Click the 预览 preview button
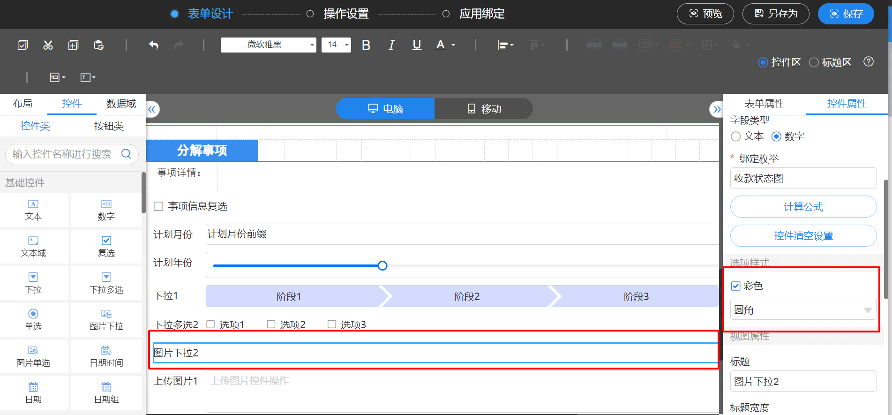 pyautogui.click(x=705, y=14)
